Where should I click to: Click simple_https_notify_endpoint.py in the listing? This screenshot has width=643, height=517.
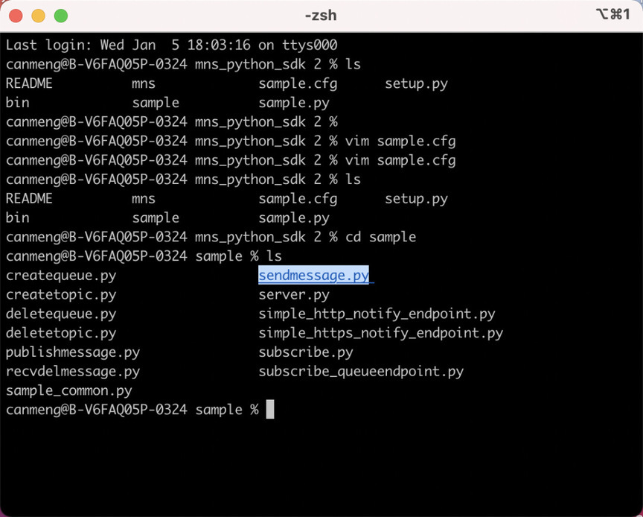point(381,333)
